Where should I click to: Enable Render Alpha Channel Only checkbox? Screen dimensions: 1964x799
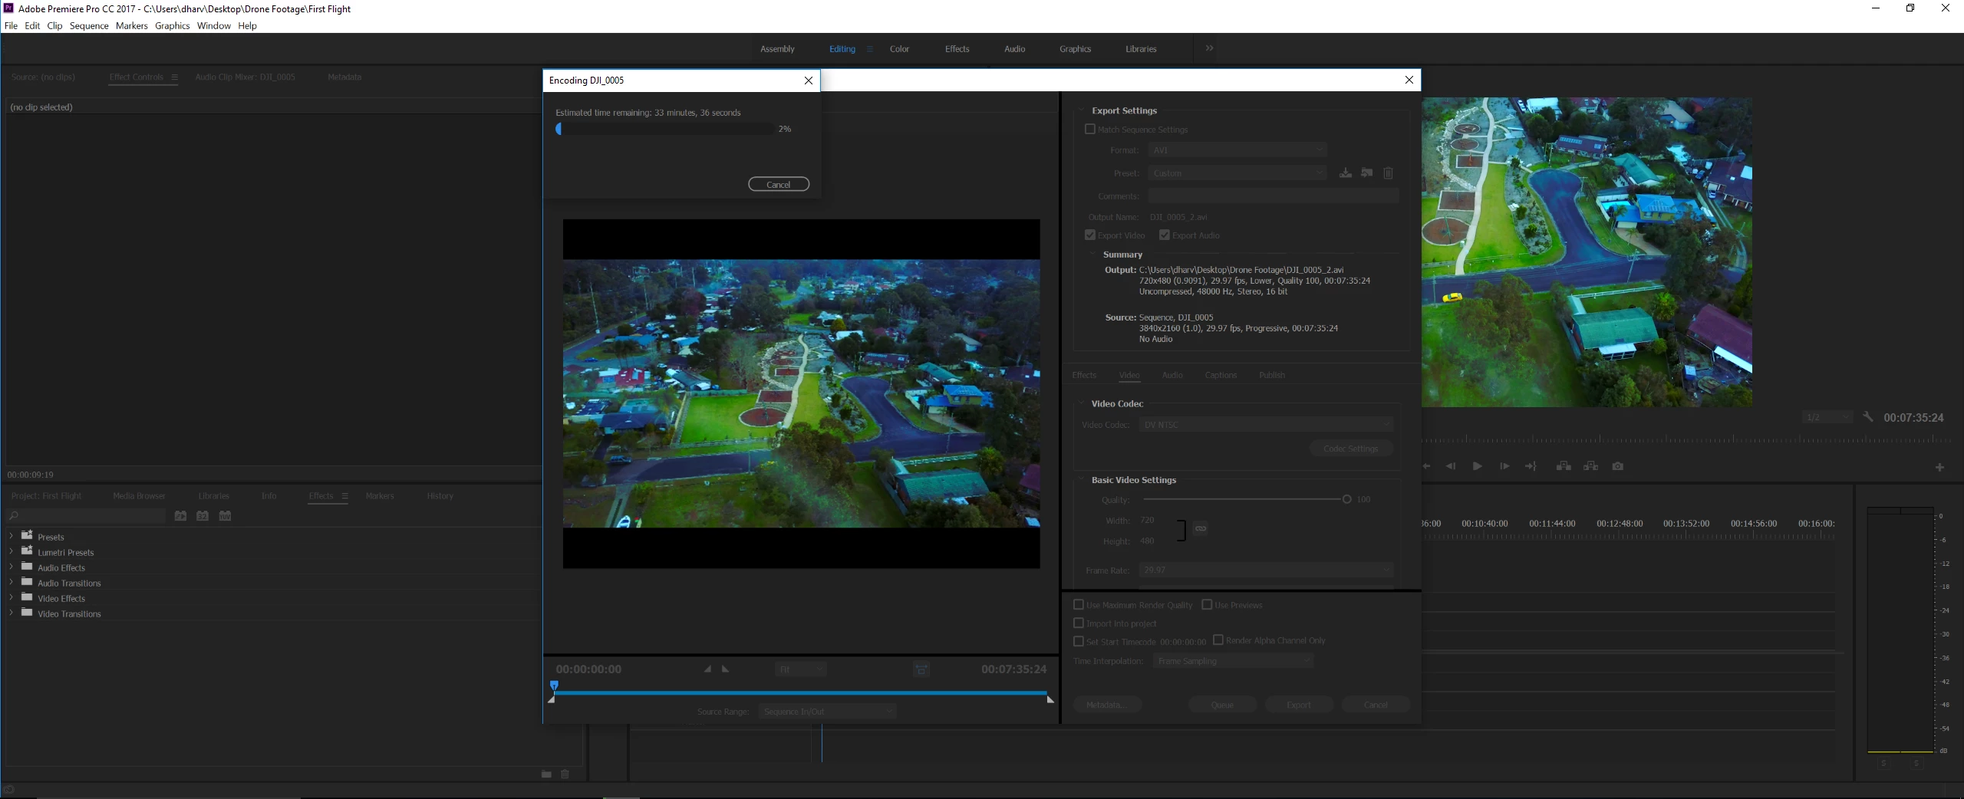(1218, 640)
